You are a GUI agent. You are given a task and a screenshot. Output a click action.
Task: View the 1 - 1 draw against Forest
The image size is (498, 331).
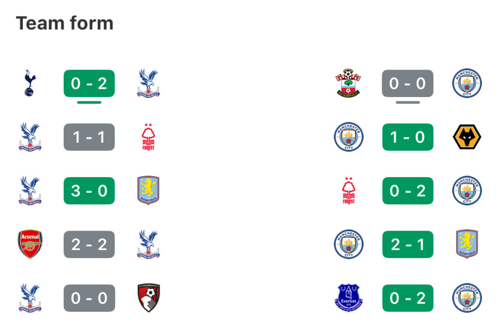click(89, 137)
